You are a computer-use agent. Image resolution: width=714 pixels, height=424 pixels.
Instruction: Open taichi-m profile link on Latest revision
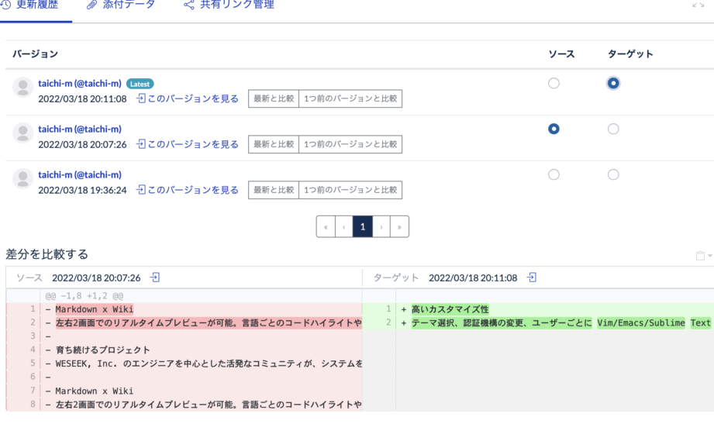[80, 84]
